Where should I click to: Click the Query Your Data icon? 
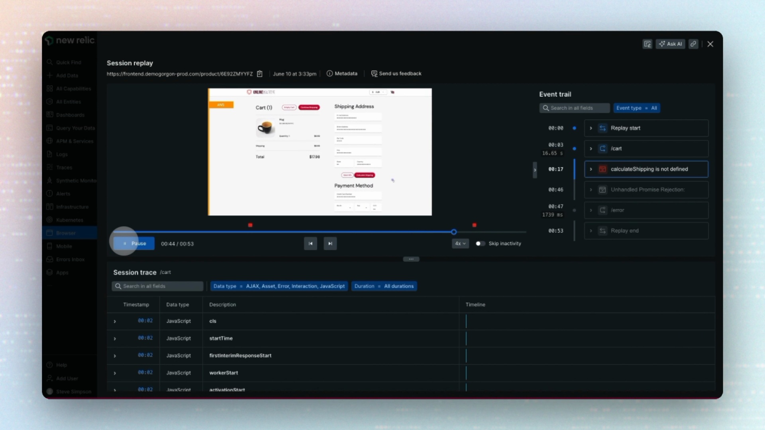49,128
